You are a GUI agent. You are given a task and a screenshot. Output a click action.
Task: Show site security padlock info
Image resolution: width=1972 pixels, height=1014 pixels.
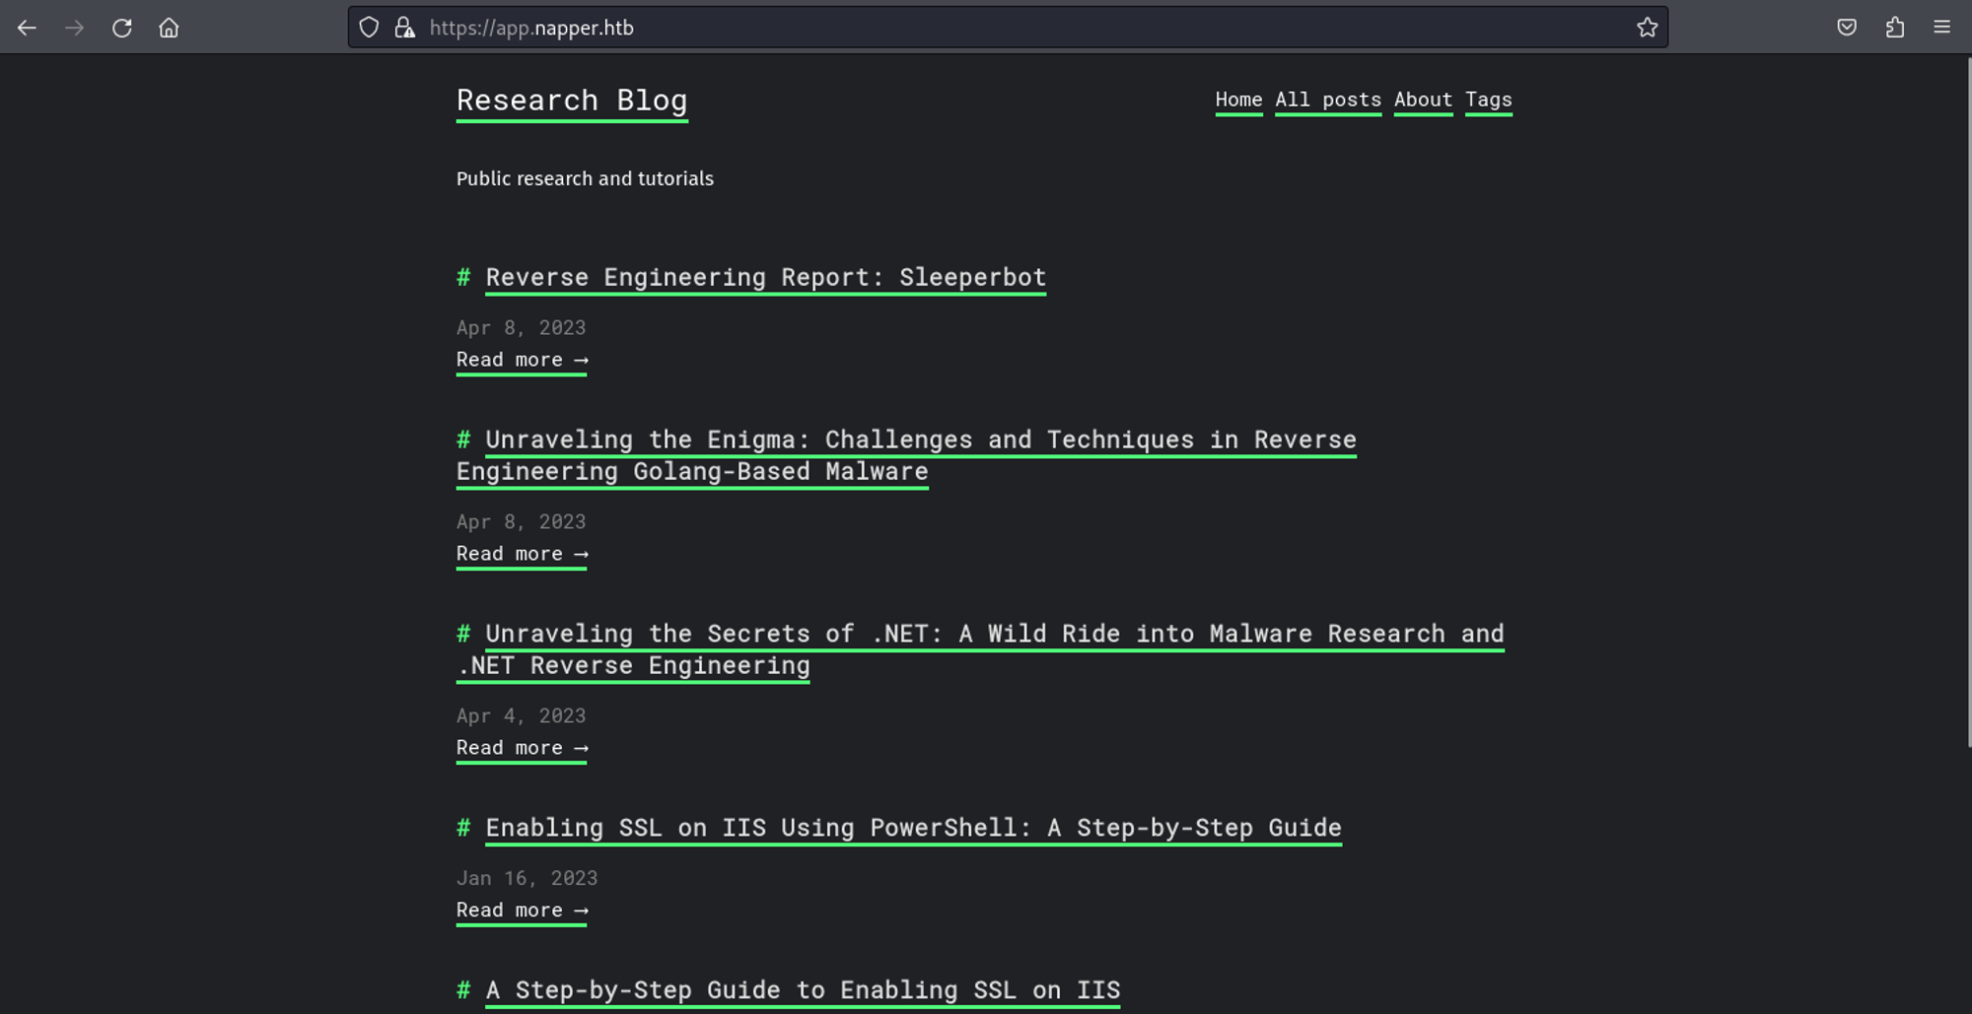click(404, 28)
